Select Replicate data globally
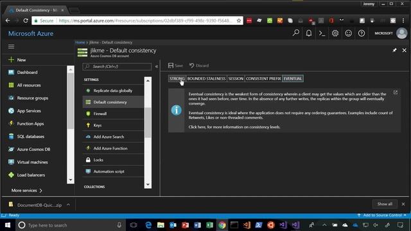The height and width of the screenshot is (231, 411). (x=113, y=90)
